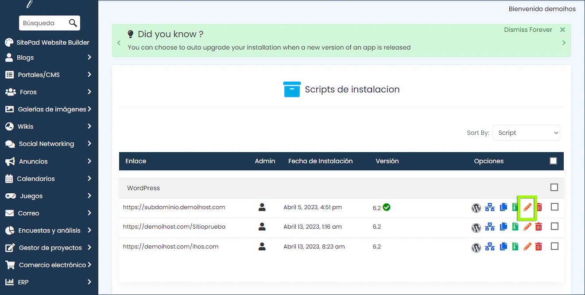Show next tip with right arrow
This screenshot has height=295, width=585.
point(564,43)
